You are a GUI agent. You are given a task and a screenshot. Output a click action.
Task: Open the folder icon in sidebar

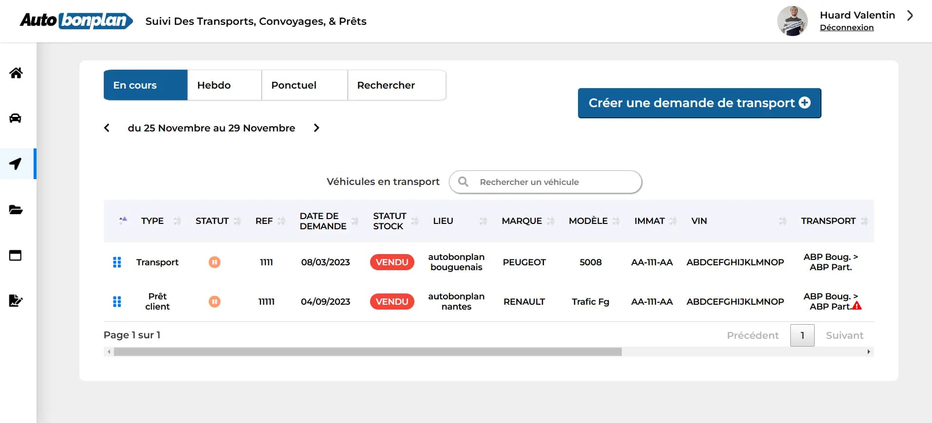[16, 210]
